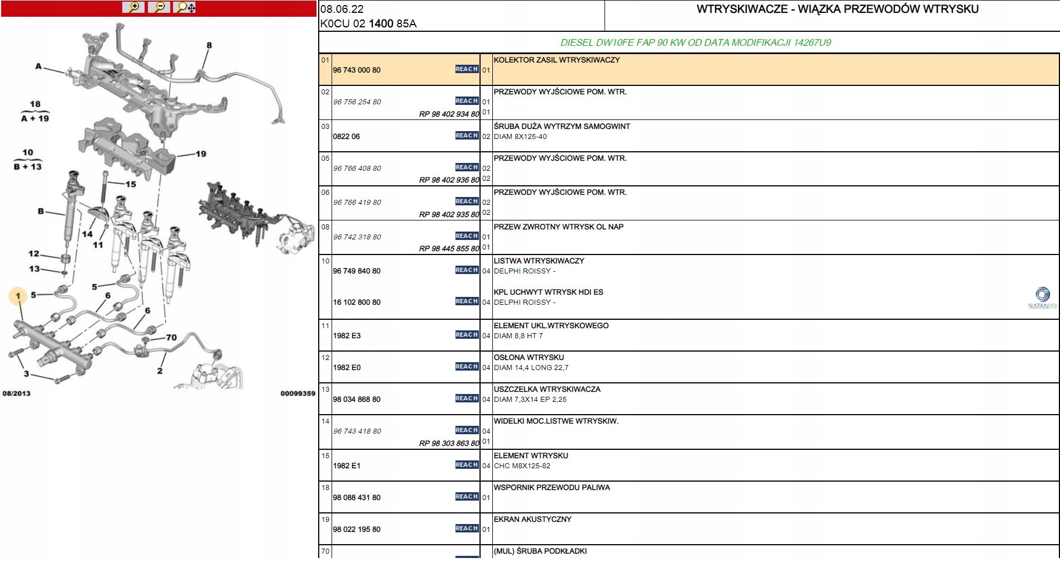Image resolution: width=1060 pixels, height=562 pixels.
Task: Click the WSPORNIK PRZEWODU PALIWA description
Action: tap(551, 488)
